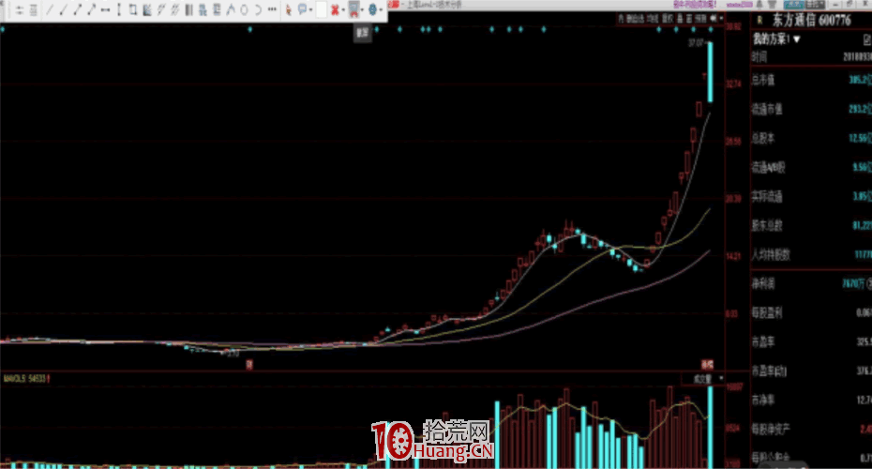Select the 净利润 row in info panel
This screenshot has width=872, height=469.
point(811,283)
